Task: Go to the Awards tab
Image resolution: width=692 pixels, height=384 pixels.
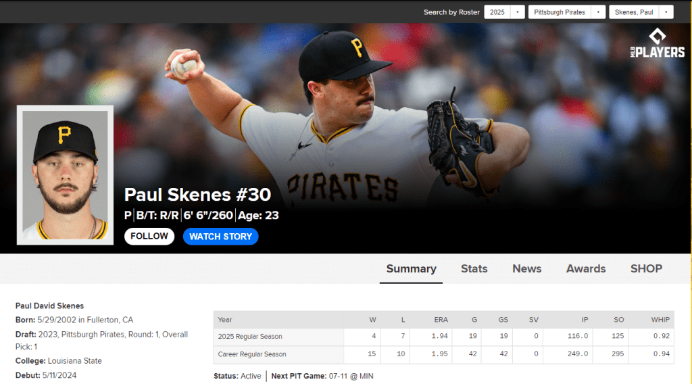Action: 586,268
